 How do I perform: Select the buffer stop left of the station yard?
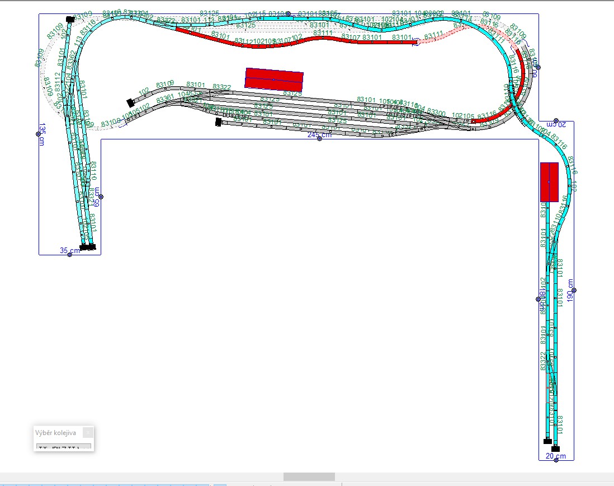pyautogui.click(x=130, y=103)
